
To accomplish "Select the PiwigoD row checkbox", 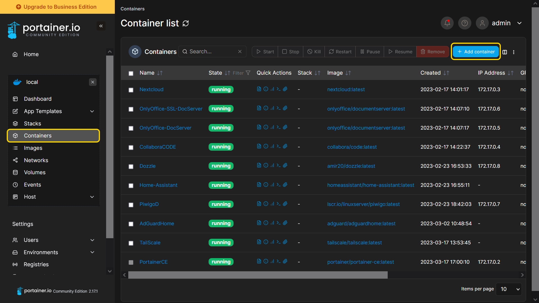I will click(131, 205).
